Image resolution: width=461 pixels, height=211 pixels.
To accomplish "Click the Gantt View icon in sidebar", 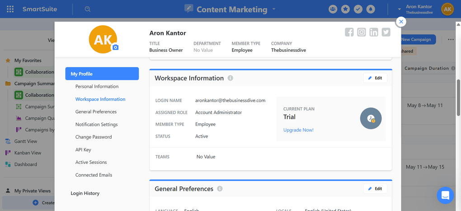I will tap(8, 141).
